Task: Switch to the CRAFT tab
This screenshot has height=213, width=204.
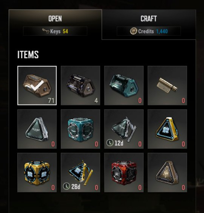Action: [149, 19]
